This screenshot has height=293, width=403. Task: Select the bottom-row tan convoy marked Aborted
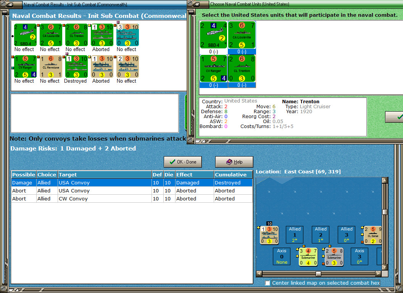coord(102,66)
